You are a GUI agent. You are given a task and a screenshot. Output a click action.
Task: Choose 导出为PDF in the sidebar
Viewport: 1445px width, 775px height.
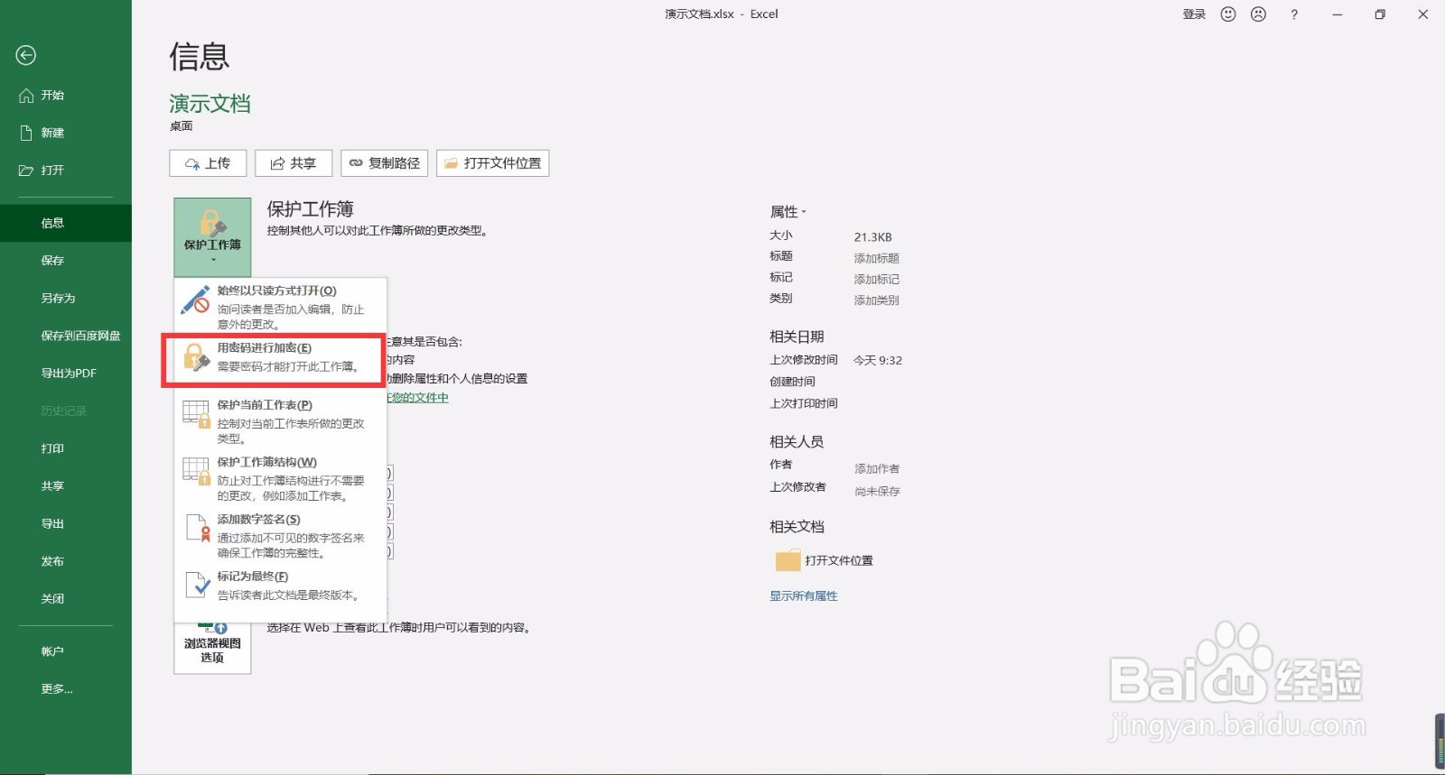[x=69, y=374]
